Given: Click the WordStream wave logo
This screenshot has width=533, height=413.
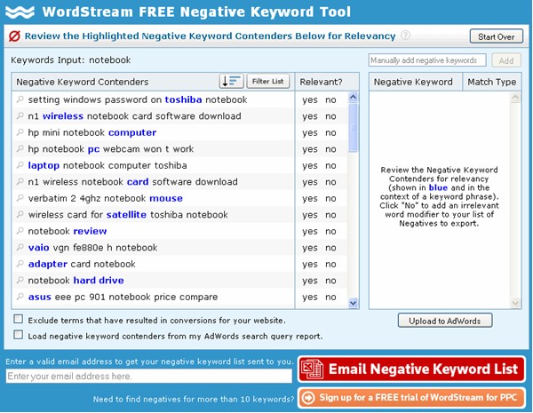Looking at the screenshot, I should 20,12.
